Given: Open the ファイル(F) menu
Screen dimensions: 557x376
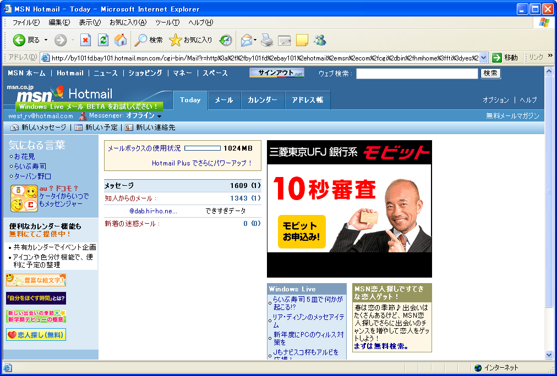Looking at the screenshot, I should click(x=26, y=23).
